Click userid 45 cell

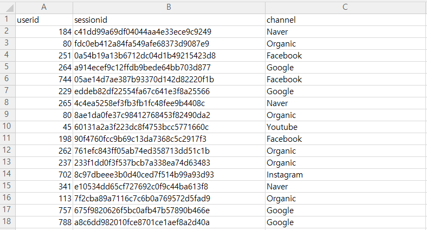coord(44,127)
